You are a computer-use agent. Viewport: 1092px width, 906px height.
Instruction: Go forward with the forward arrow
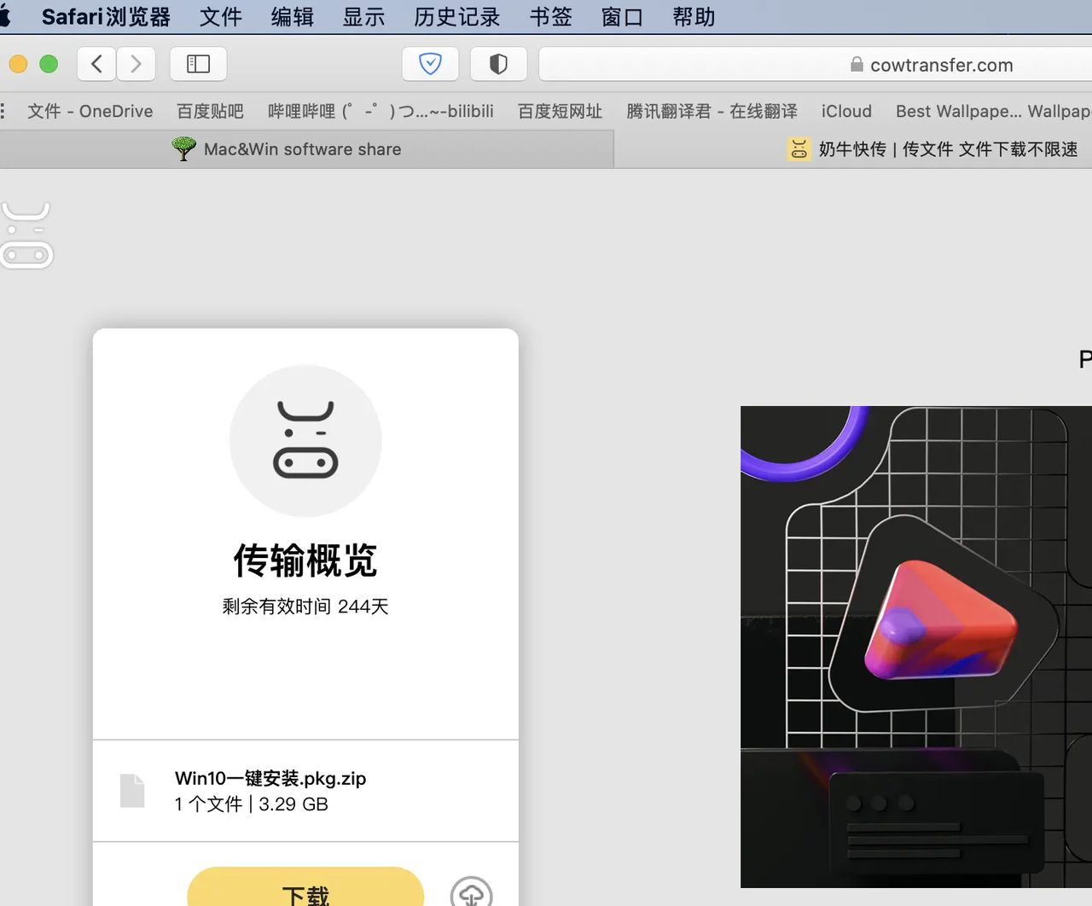pyautogui.click(x=136, y=64)
